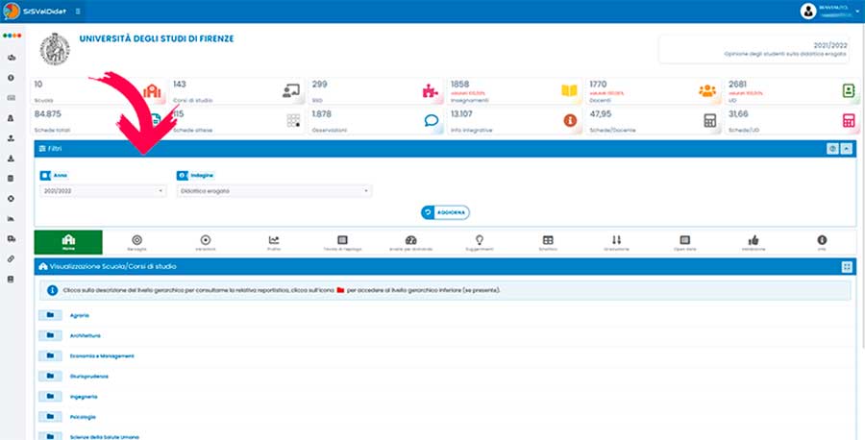Click the Docenti people icon card
This screenshot has width=865, height=440.
point(707,91)
